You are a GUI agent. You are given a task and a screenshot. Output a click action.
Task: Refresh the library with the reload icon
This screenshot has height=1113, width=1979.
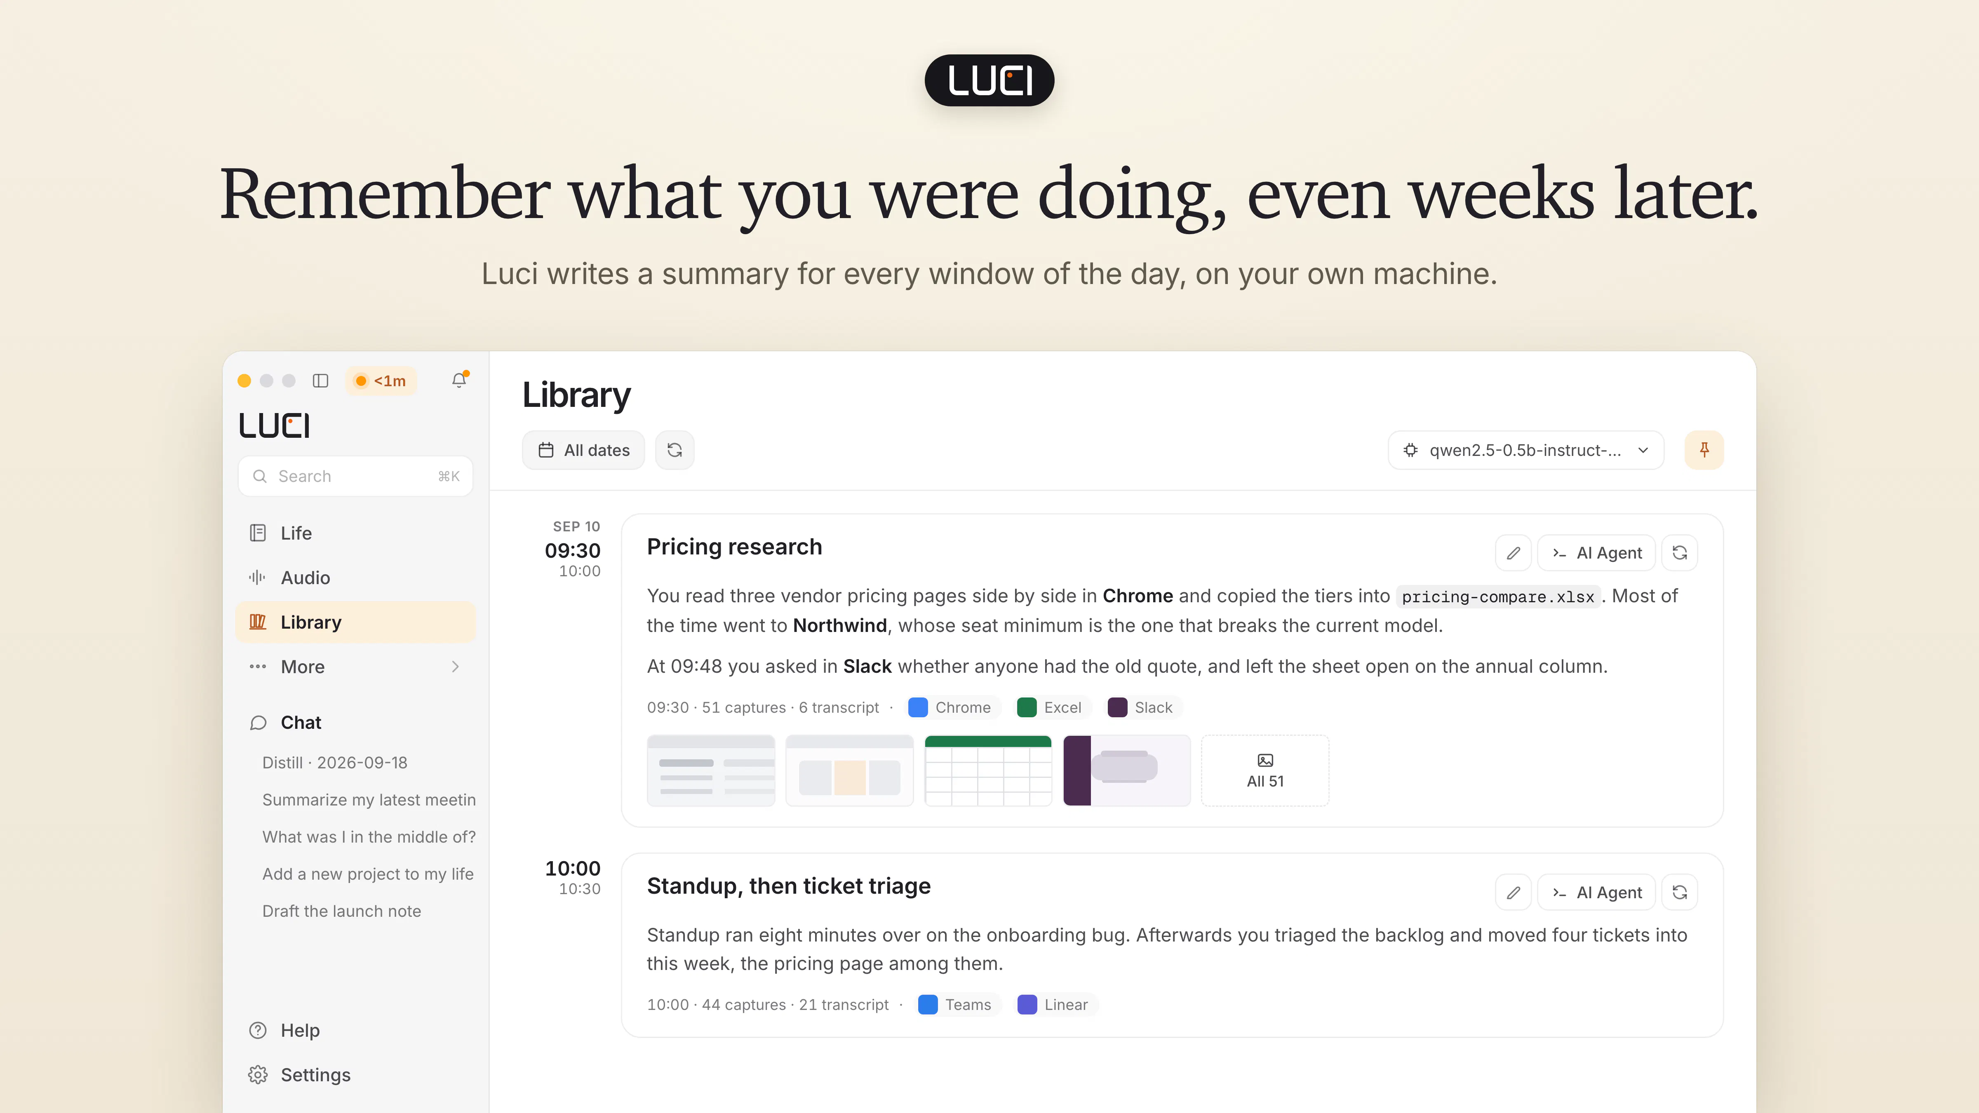(x=675, y=450)
